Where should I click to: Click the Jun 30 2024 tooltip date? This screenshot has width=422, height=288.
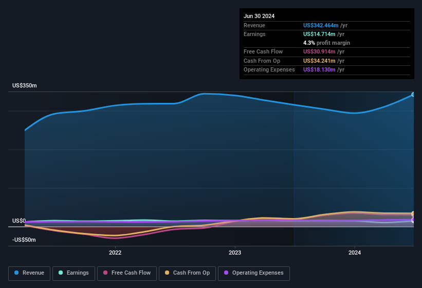(259, 16)
